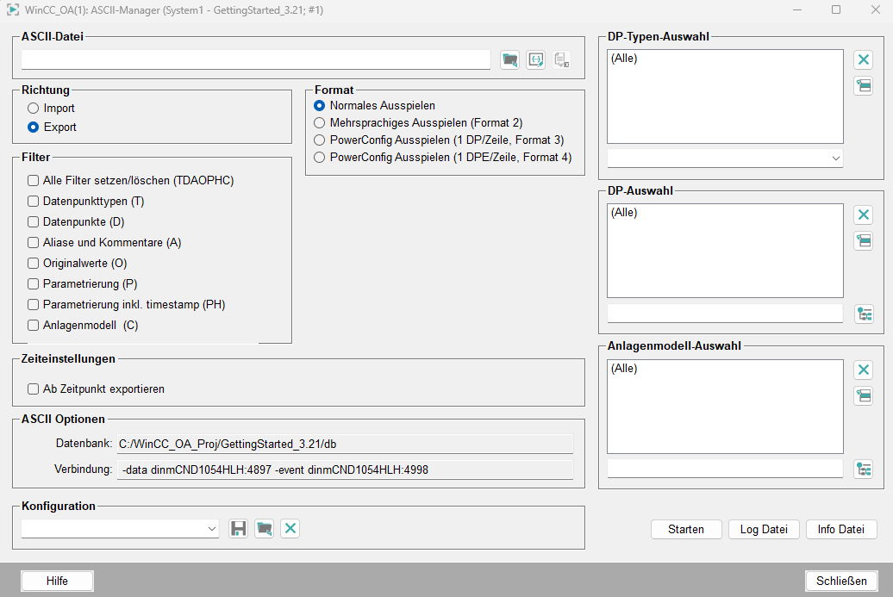
Task: Clear the DP-Typen-Auswahl list with the X icon
Action: coord(864,59)
